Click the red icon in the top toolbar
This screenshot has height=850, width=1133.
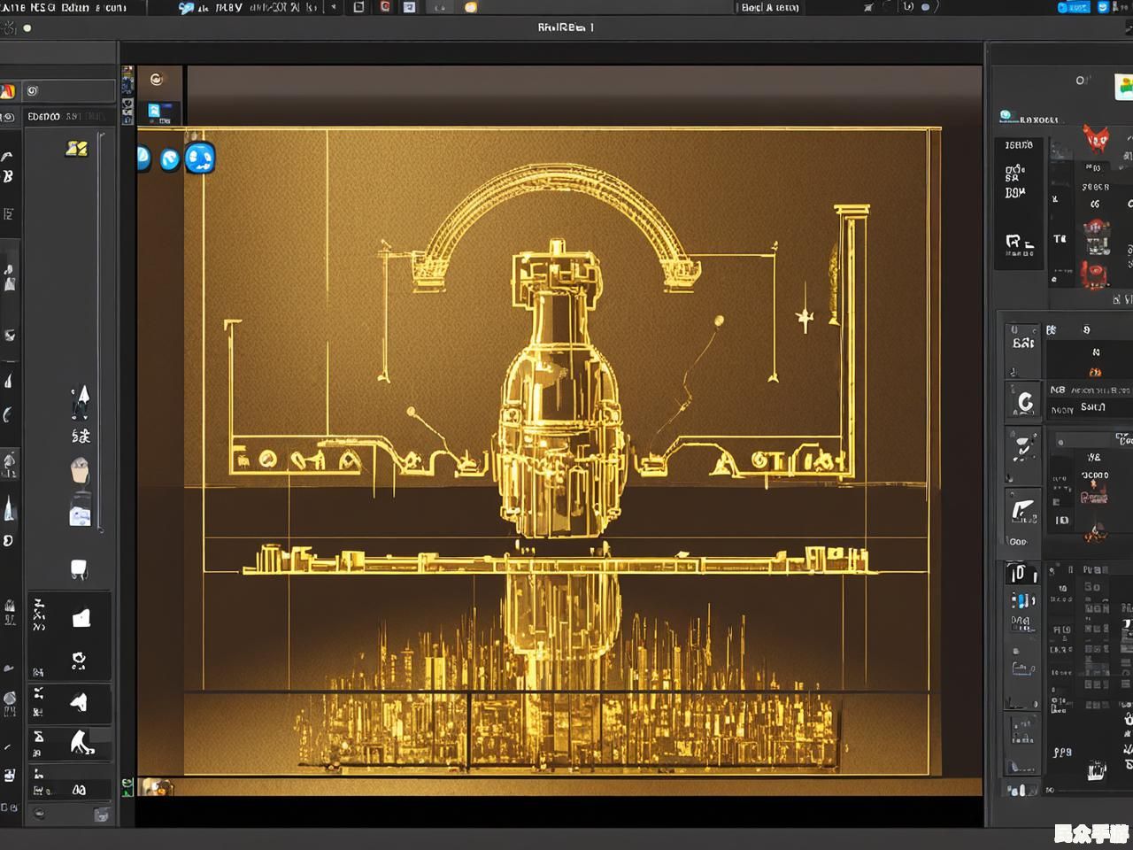click(385, 7)
